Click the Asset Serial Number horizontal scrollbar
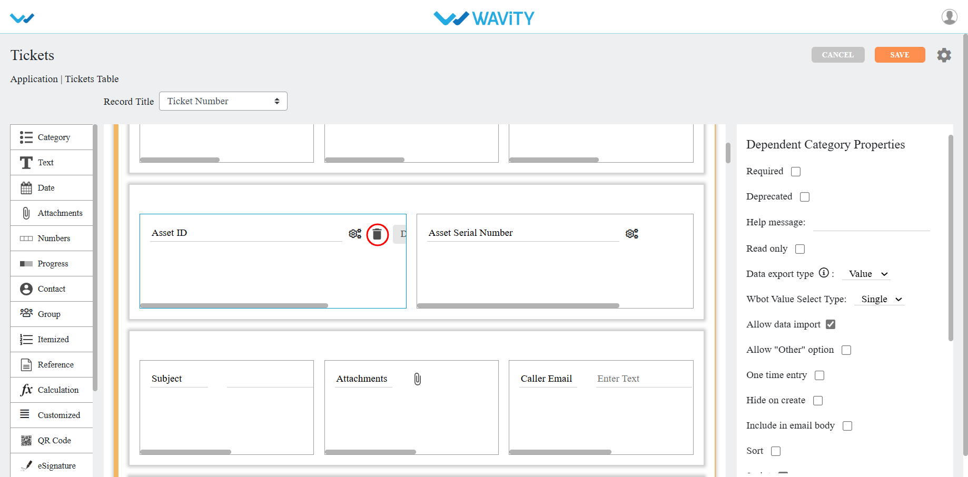The width and height of the screenshot is (968, 477). pyautogui.click(x=518, y=305)
